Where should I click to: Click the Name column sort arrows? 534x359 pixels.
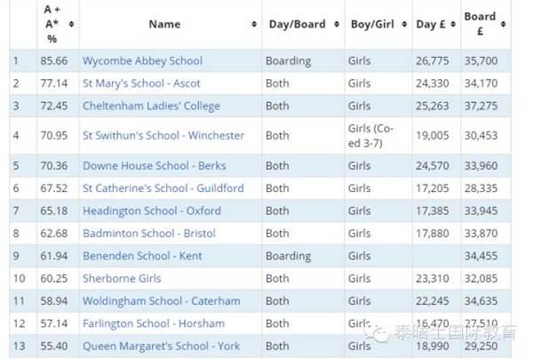click(x=255, y=24)
